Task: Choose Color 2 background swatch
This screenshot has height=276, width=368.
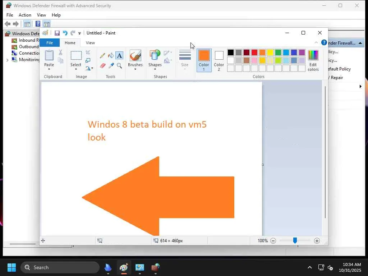Action: [x=219, y=60]
